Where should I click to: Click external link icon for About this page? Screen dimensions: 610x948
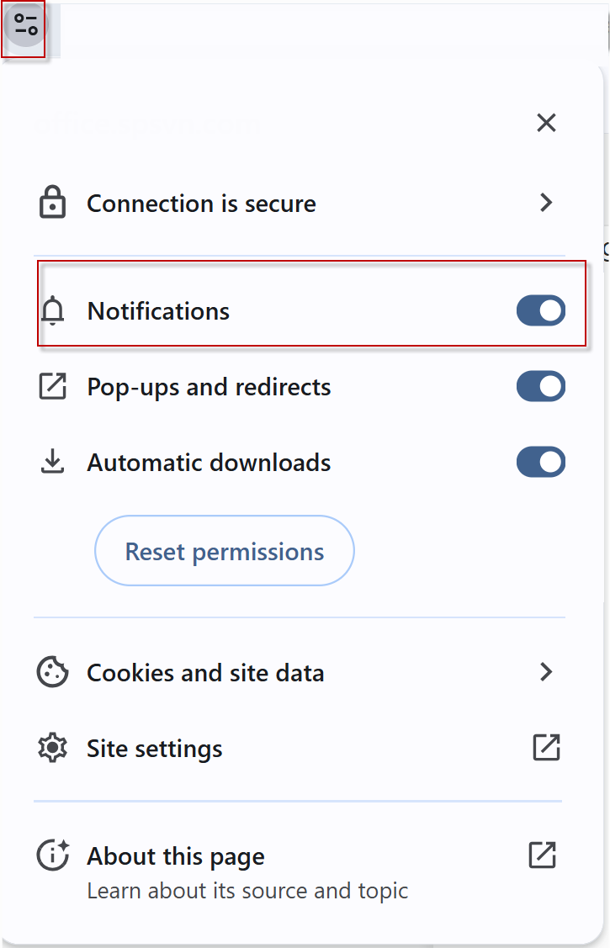pos(542,855)
